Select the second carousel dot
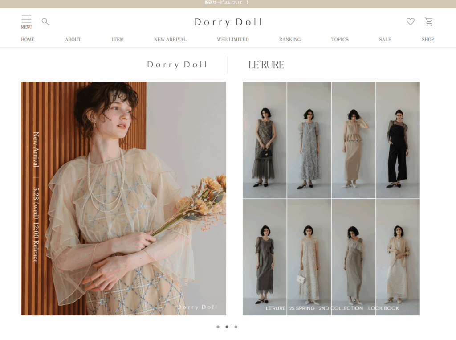456x340 pixels. (x=227, y=327)
